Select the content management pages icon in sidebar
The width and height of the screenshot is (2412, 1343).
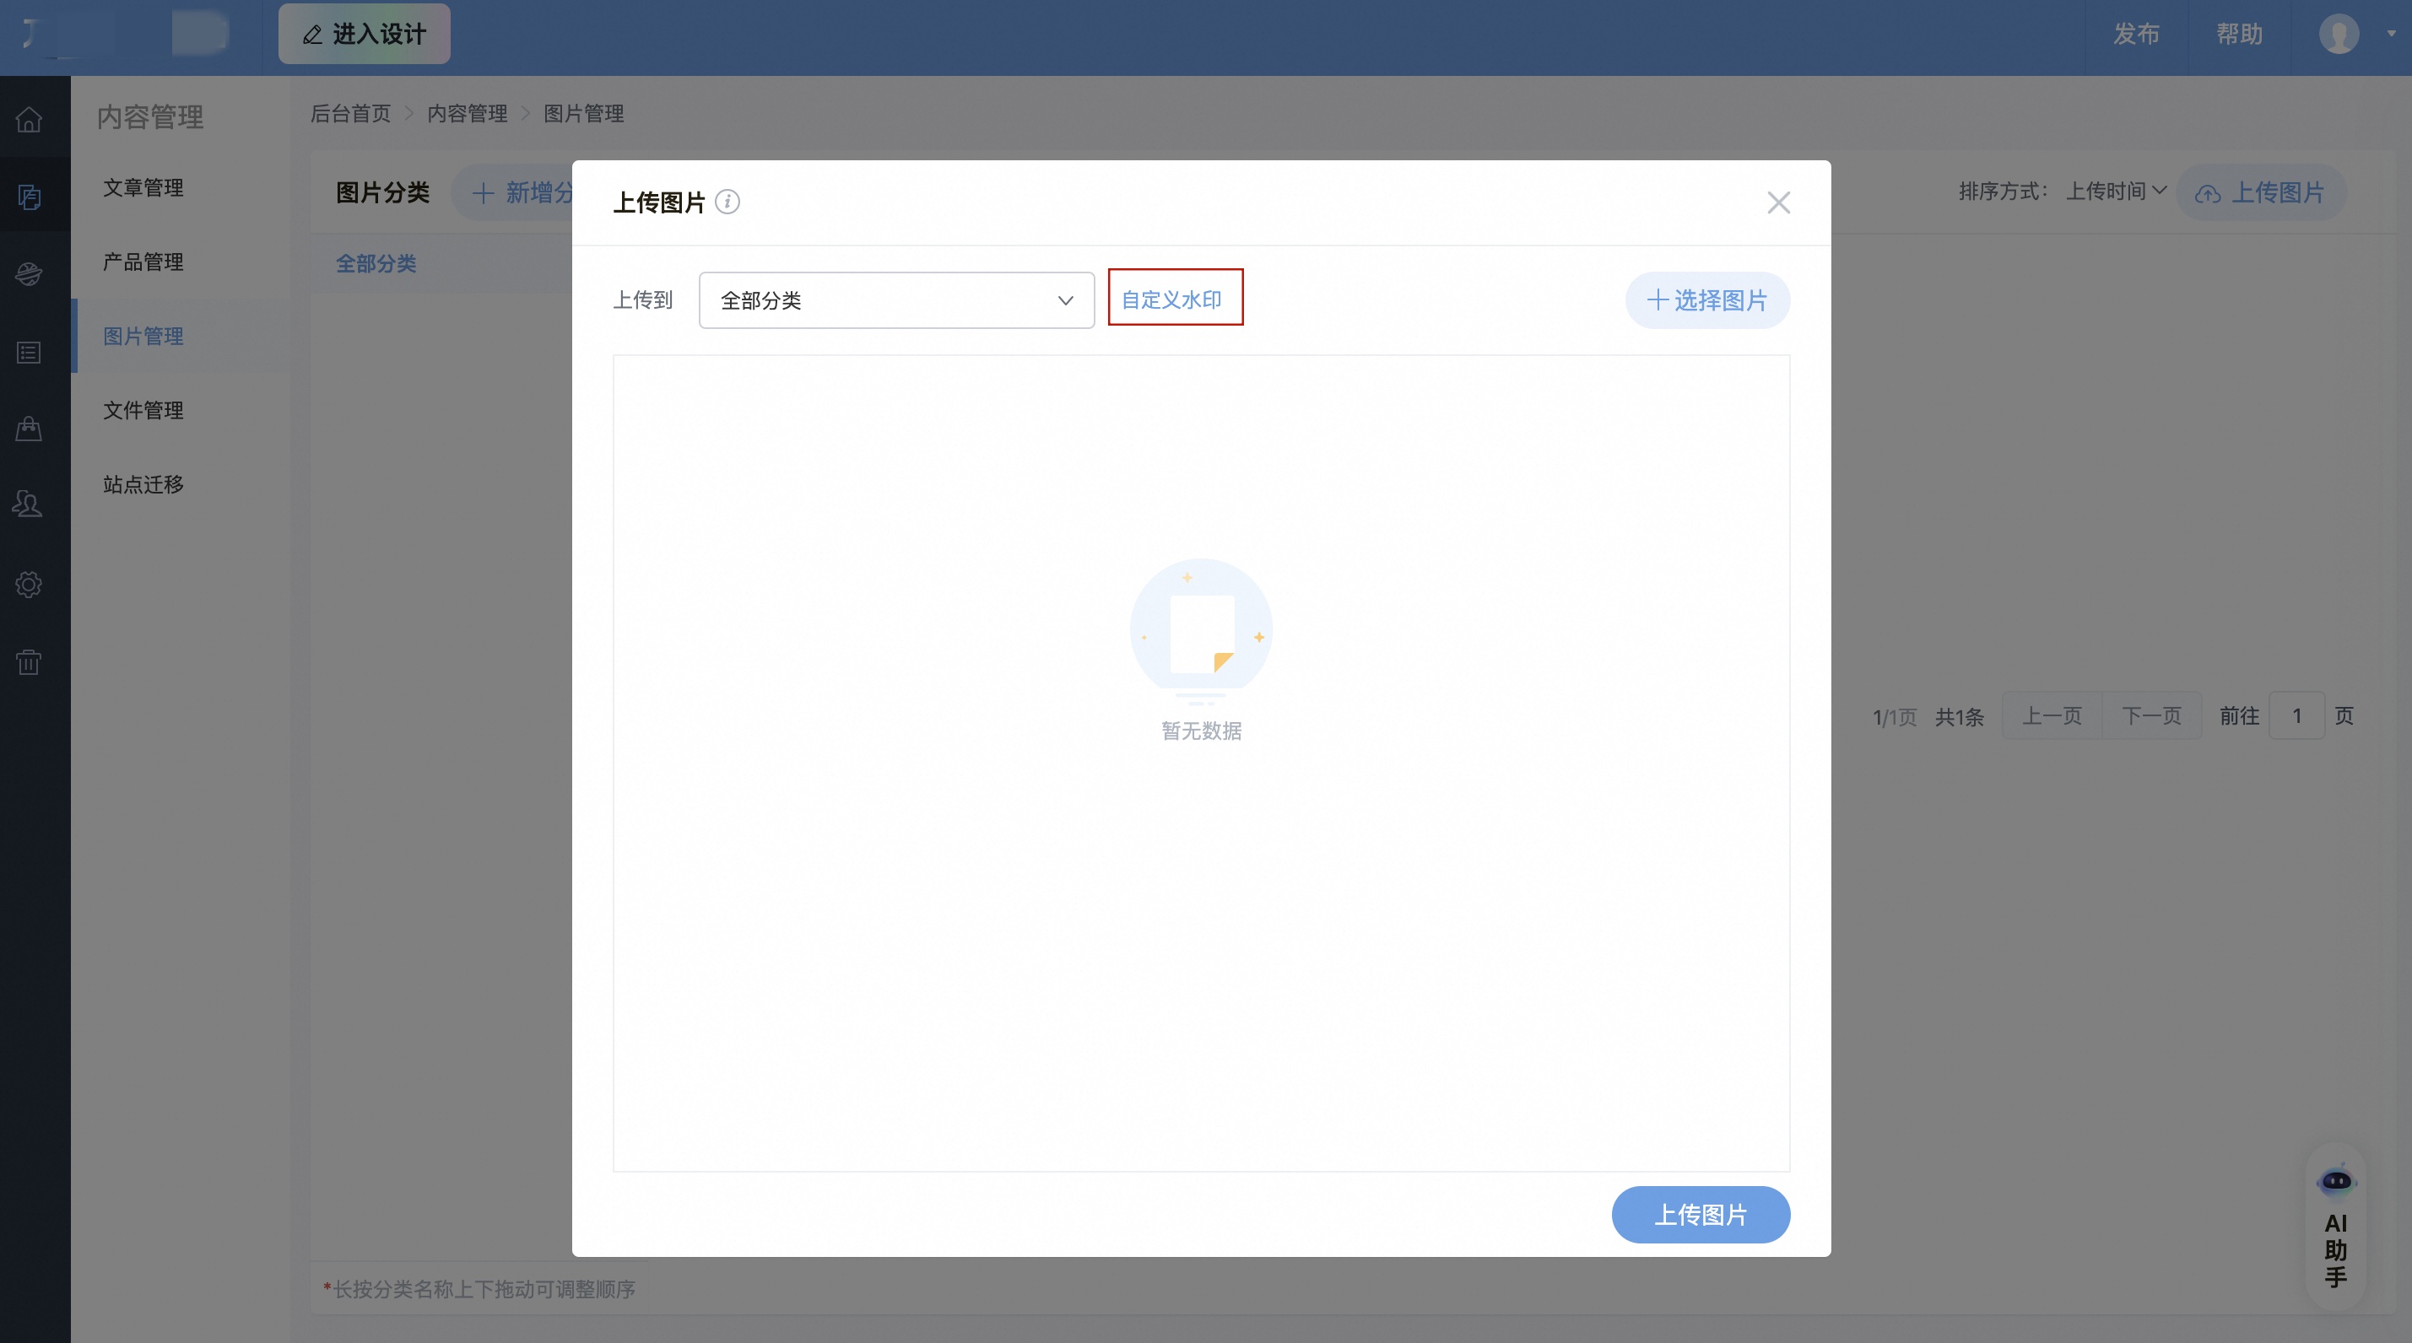click(28, 197)
